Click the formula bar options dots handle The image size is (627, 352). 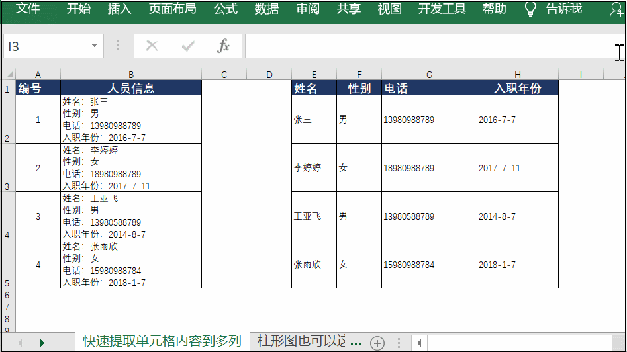pos(118,46)
